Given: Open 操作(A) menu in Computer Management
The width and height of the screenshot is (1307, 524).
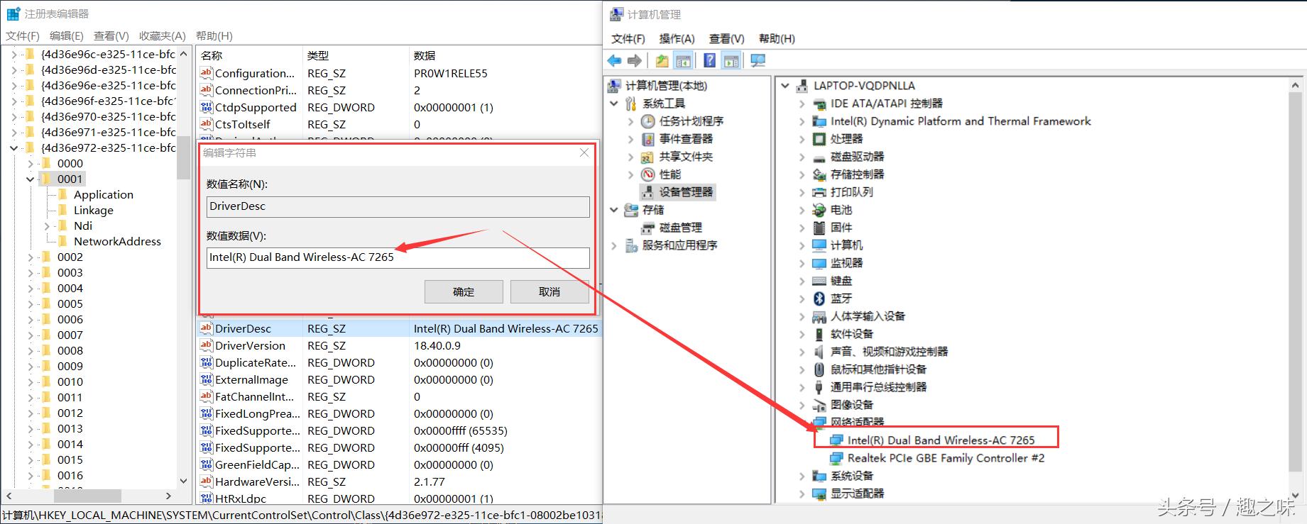Looking at the screenshot, I should (677, 38).
